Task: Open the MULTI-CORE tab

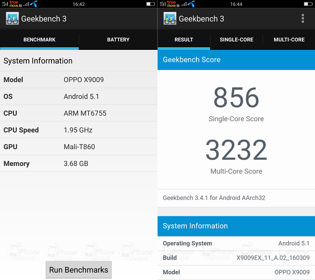Action: 289,39
